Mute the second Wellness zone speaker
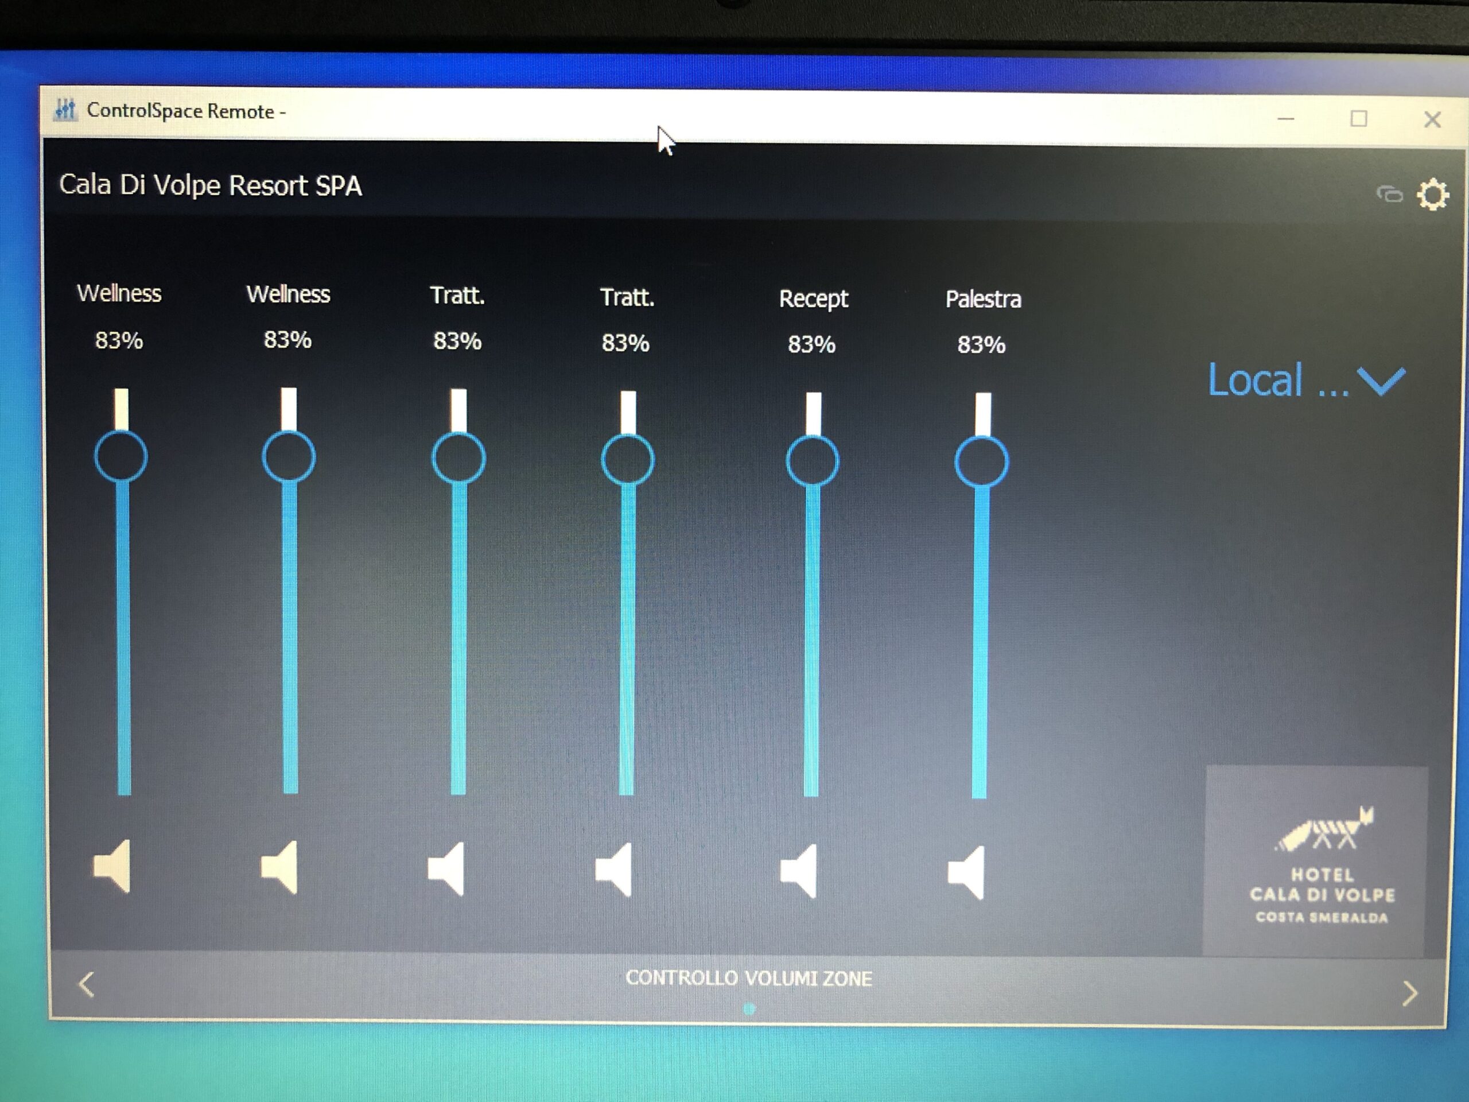 tap(280, 867)
